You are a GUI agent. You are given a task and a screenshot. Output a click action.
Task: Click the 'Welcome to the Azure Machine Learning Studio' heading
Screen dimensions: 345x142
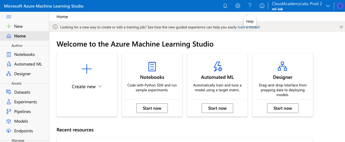click(135, 44)
